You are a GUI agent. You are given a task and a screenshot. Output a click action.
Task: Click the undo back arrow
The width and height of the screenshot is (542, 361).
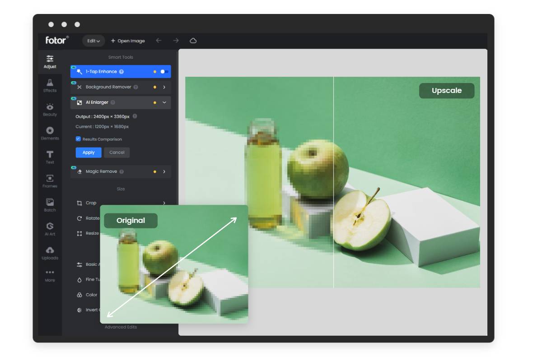tap(159, 41)
